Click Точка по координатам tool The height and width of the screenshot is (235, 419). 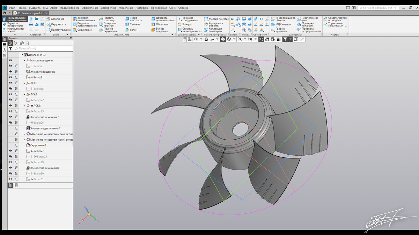(x=188, y=19)
